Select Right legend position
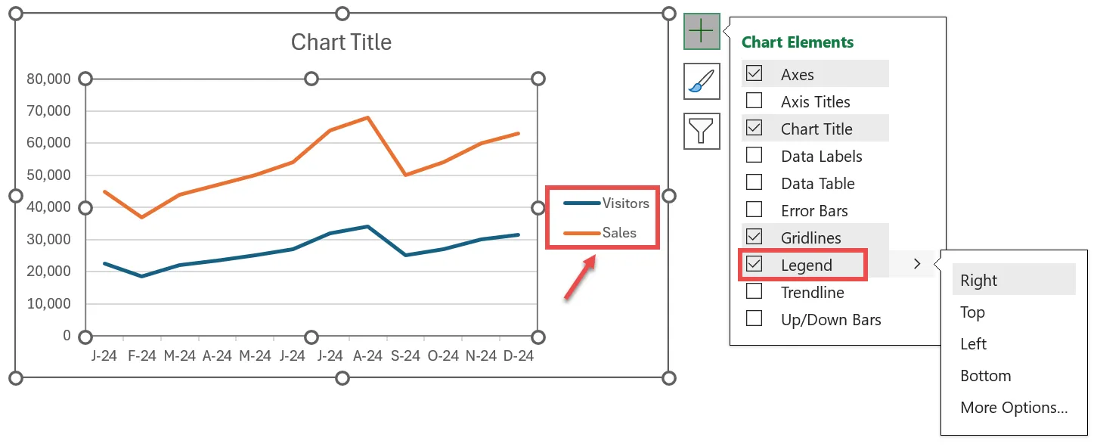This screenshot has width=1100, height=447. tap(979, 281)
